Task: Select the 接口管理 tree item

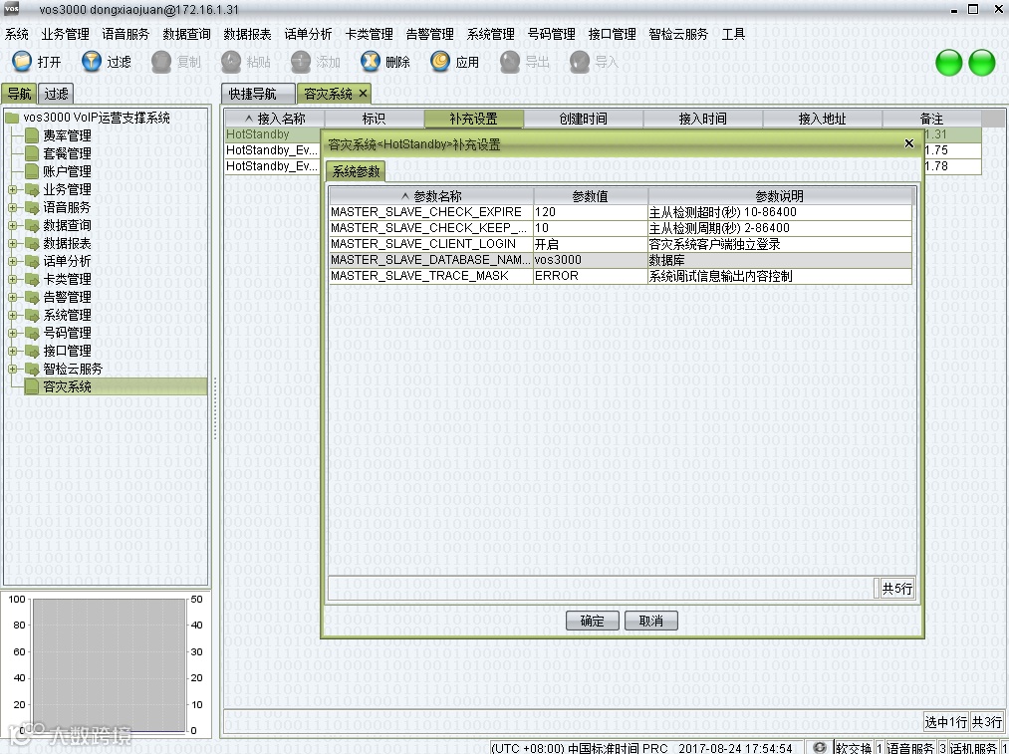Action: [67, 351]
